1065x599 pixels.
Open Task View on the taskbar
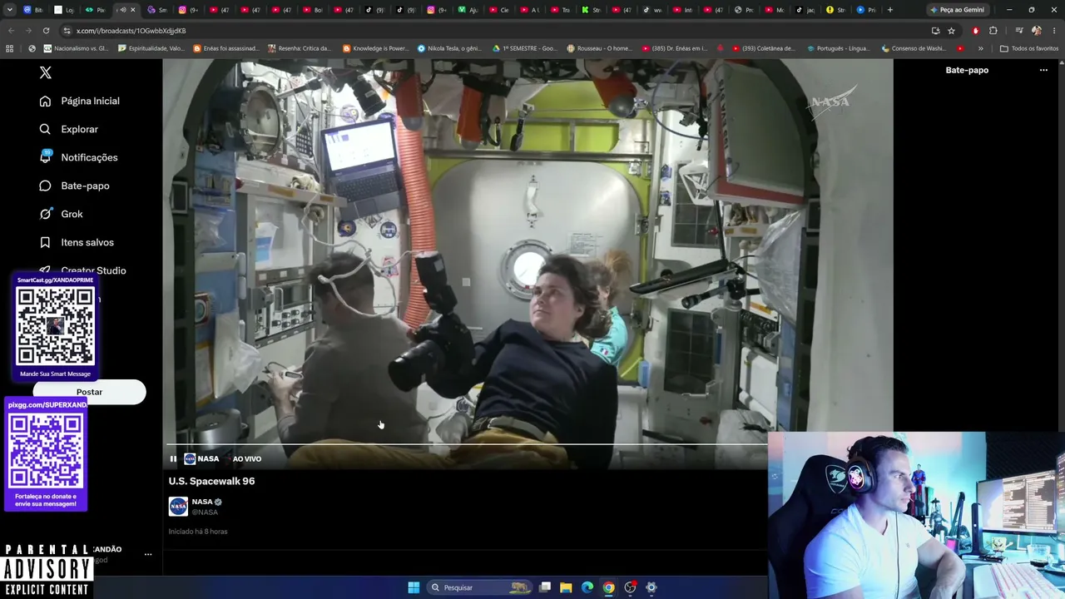pyautogui.click(x=545, y=587)
